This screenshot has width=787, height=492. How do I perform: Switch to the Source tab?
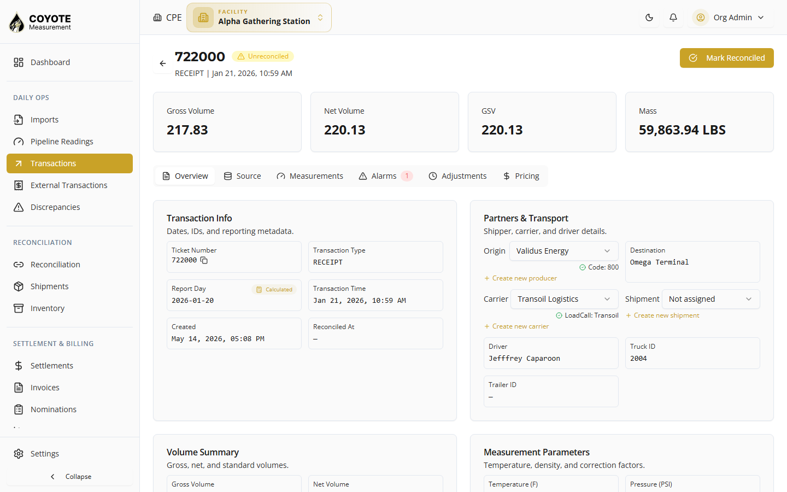click(x=242, y=176)
